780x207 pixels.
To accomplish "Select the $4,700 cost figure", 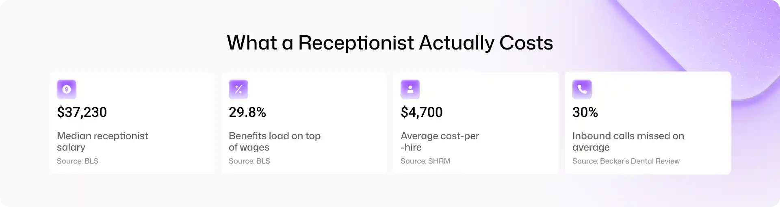I will pyautogui.click(x=422, y=112).
